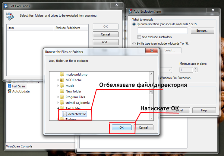224x156 pixels.
Task: Click the disabled Select... button
Action: coord(170,50)
